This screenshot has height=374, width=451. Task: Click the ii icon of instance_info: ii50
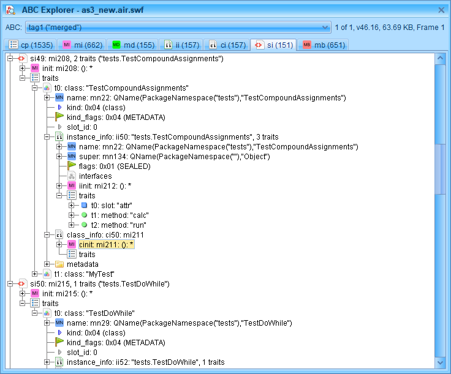point(59,137)
